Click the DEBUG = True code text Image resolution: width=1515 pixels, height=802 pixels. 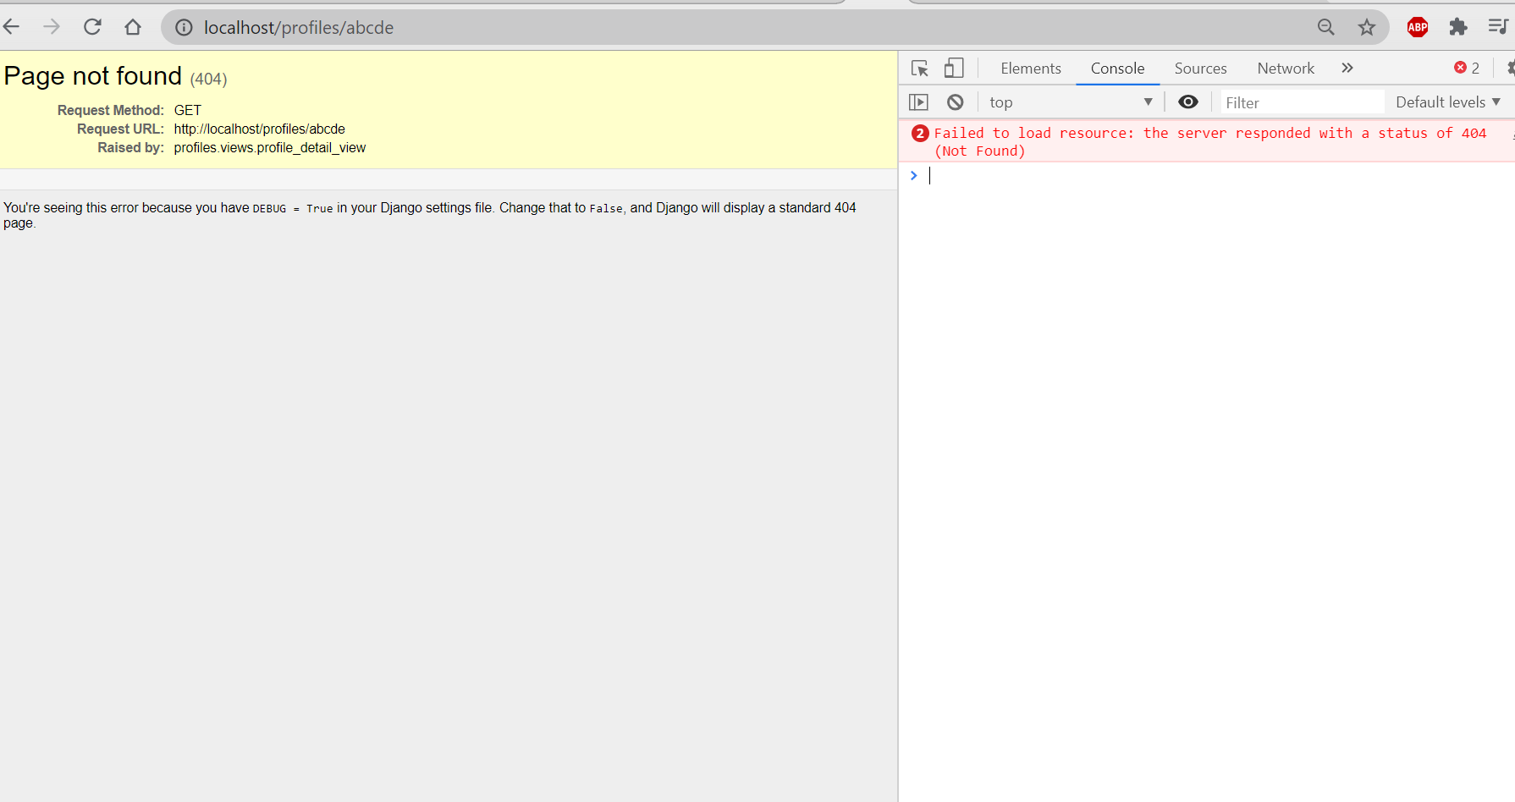(293, 208)
